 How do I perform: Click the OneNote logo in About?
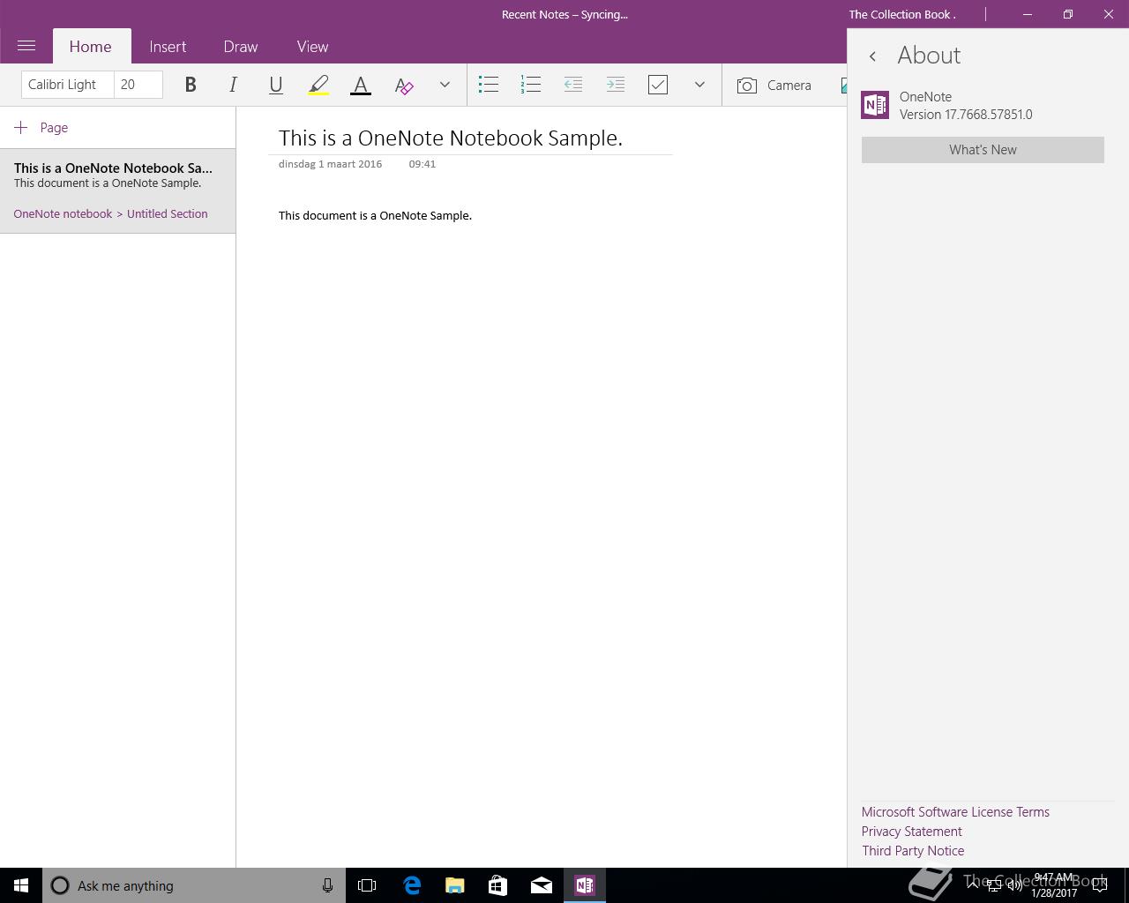[875, 105]
